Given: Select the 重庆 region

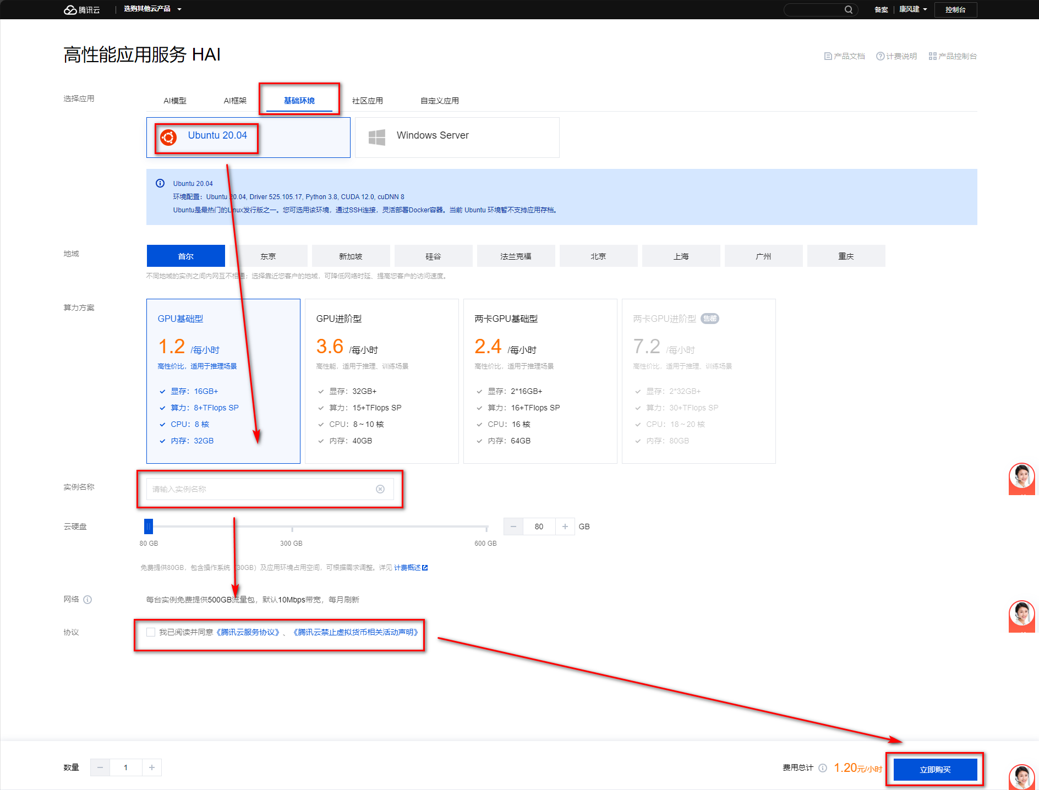Looking at the screenshot, I should point(846,256).
